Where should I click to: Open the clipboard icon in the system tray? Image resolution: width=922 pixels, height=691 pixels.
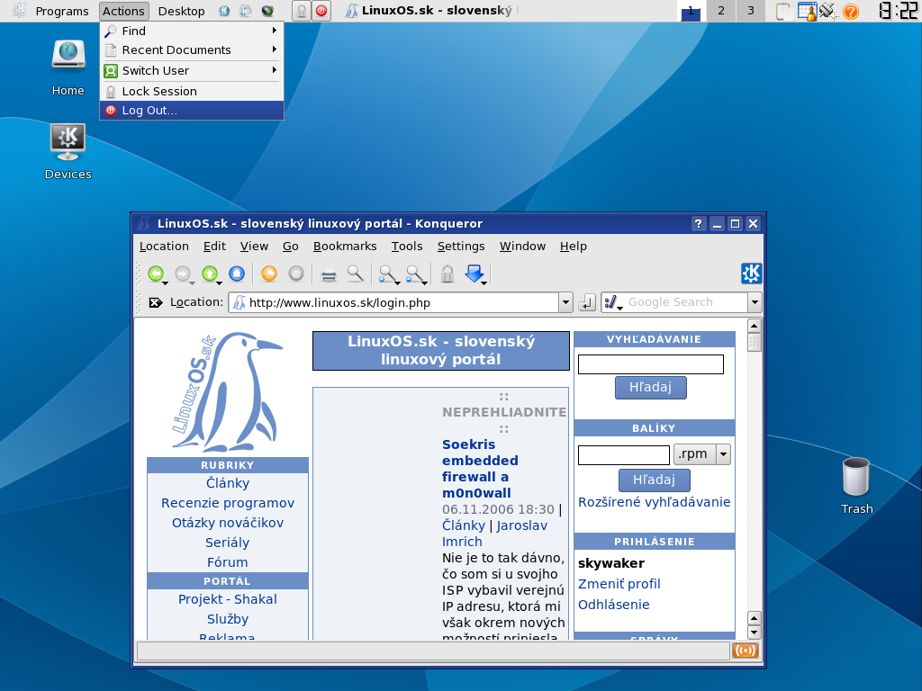(x=784, y=11)
